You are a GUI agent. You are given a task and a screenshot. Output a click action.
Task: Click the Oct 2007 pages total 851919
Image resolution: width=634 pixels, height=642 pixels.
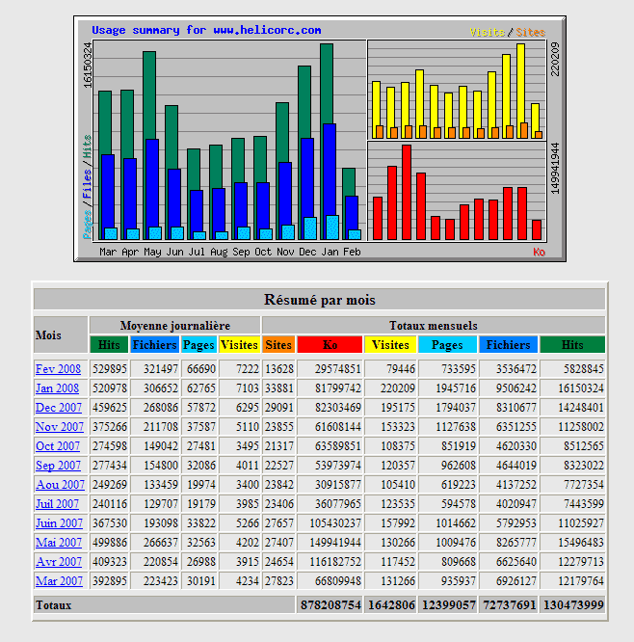point(459,446)
